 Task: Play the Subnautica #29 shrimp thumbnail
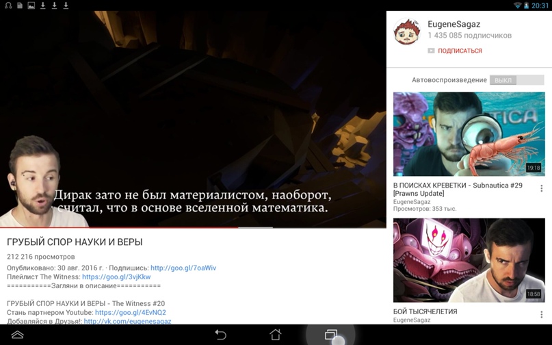point(469,134)
